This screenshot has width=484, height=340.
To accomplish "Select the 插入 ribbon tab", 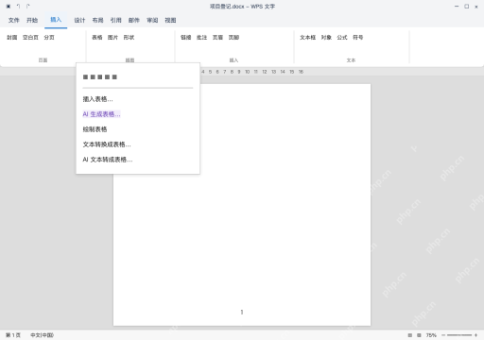I will [56, 20].
